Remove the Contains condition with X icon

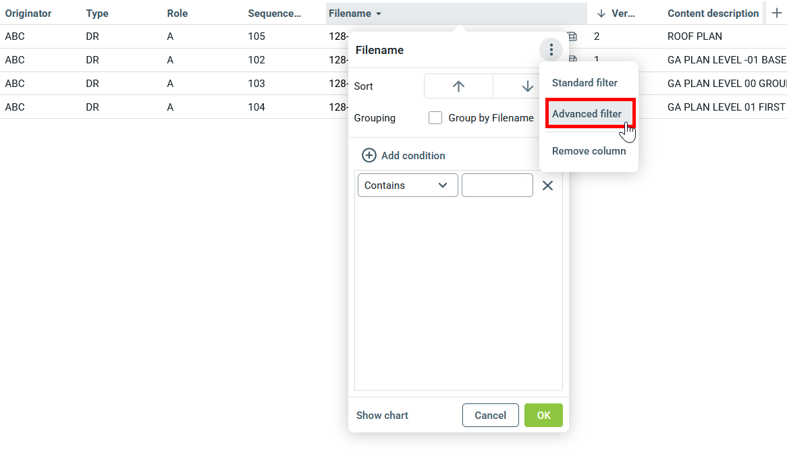pyautogui.click(x=547, y=186)
